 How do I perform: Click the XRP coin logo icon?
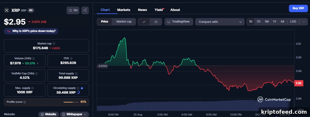(7, 10)
